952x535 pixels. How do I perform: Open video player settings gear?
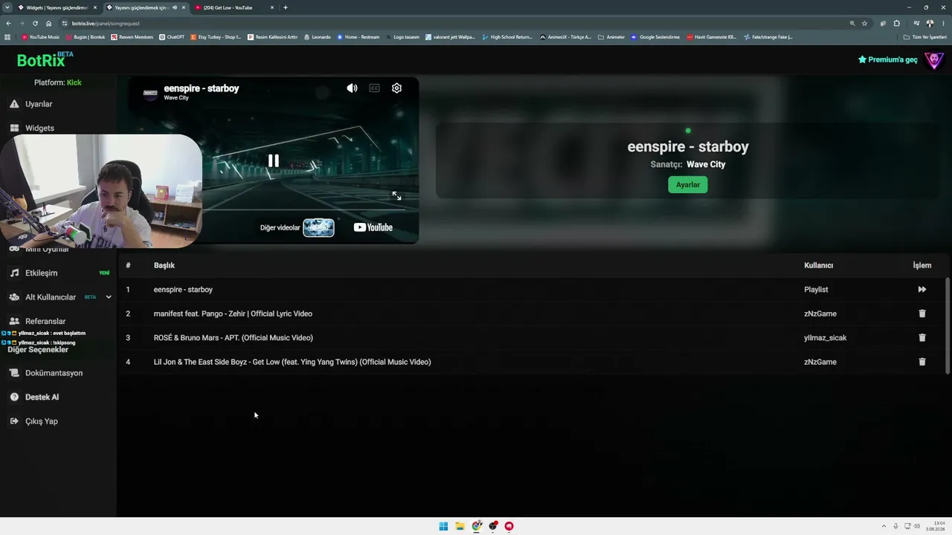pos(396,88)
